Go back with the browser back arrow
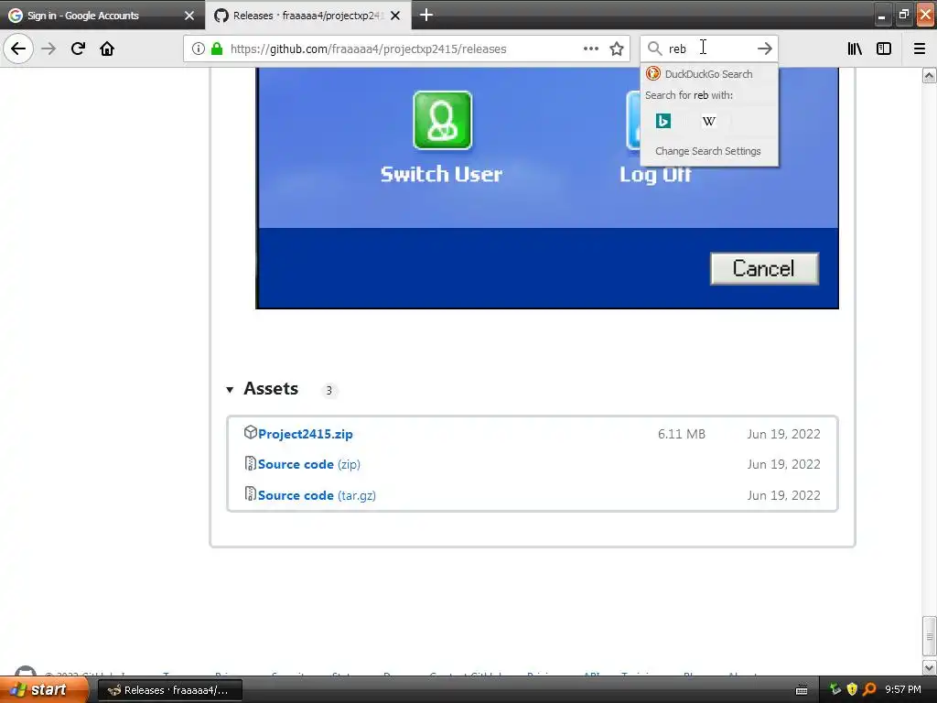 point(18,49)
